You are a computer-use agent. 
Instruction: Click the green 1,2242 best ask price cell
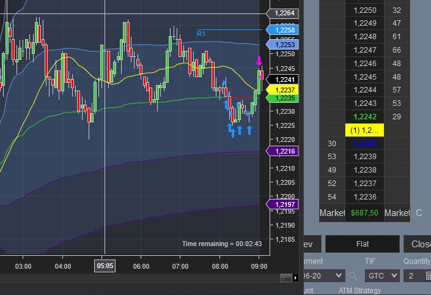pyautogui.click(x=364, y=117)
